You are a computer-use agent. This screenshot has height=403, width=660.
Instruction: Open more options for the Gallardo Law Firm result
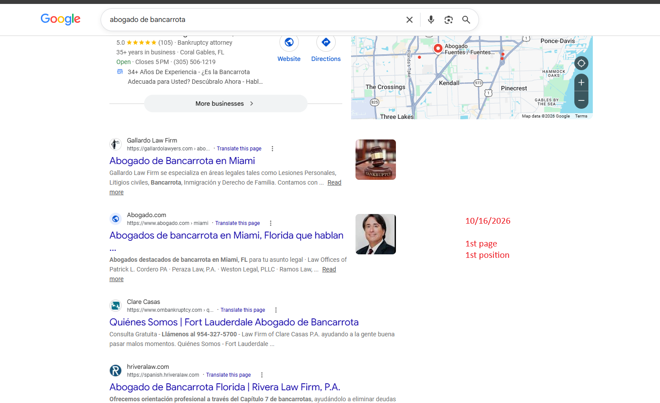[x=272, y=149]
